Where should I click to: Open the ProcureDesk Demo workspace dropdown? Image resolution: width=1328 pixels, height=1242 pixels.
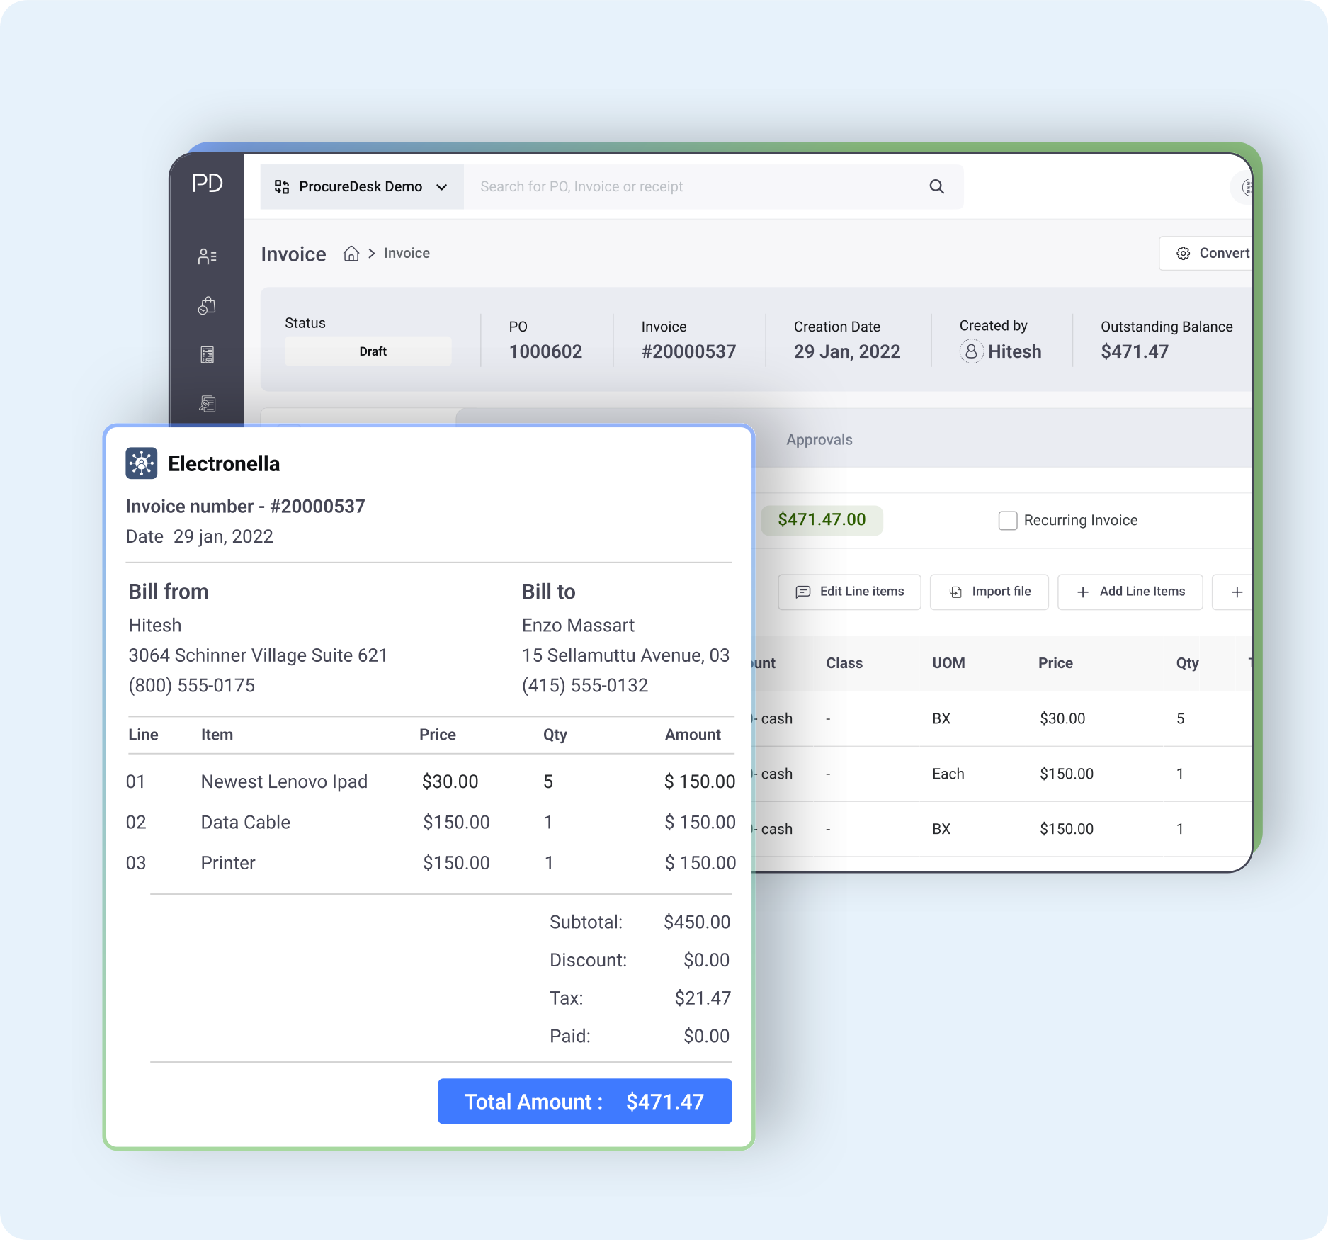(x=362, y=187)
